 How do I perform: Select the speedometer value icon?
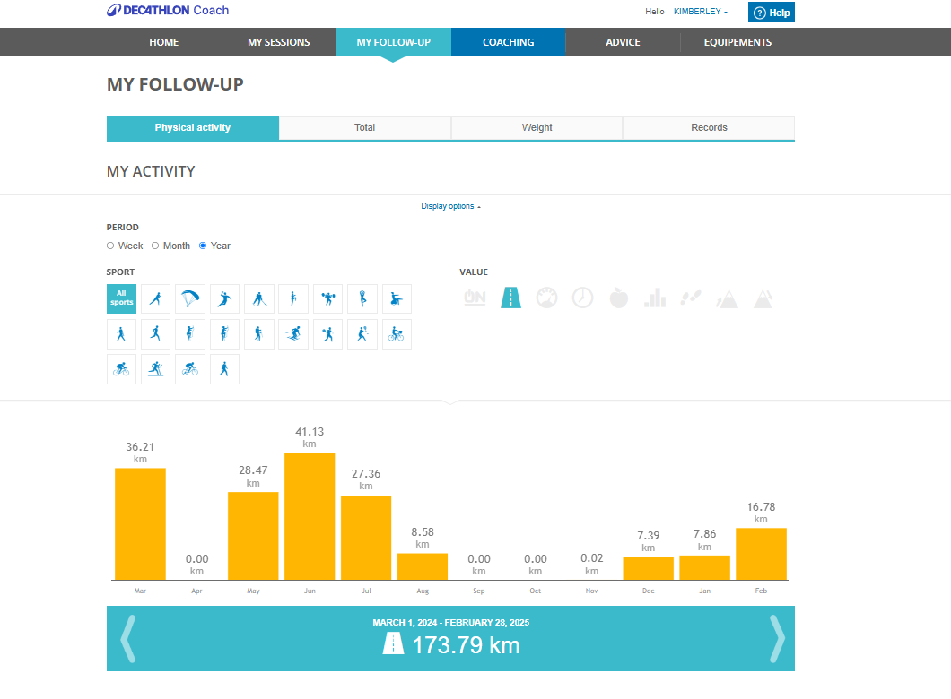546,298
